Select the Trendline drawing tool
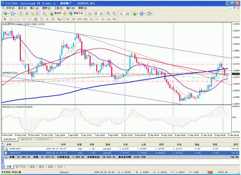 click(x=30, y=19)
